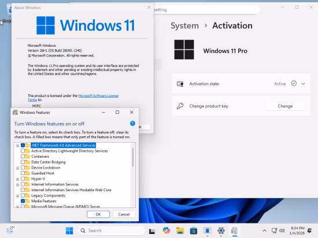The height and width of the screenshot is (238, 318).
Task: Click the features list vertical scrollbar
Action: tap(133, 157)
